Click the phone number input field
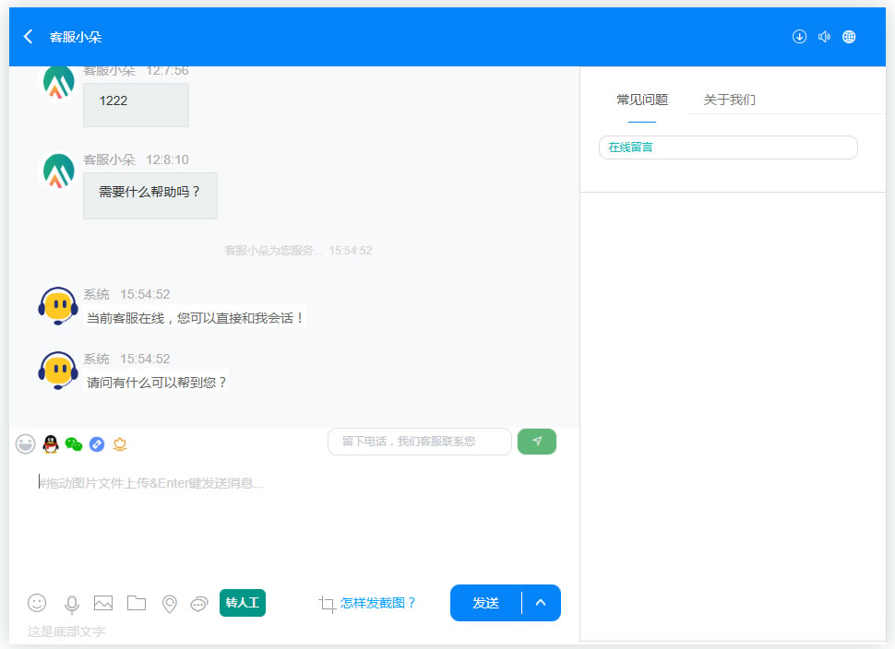Viewport: 895px width, 649px height. (420, 442)
